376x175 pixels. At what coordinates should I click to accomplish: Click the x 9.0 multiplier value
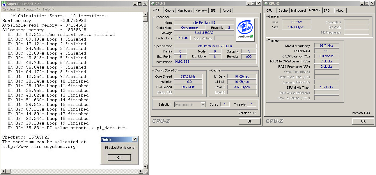[188, 82]
